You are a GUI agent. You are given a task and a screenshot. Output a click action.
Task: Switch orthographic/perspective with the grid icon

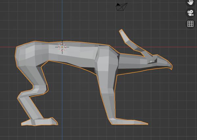pos(190,23)
